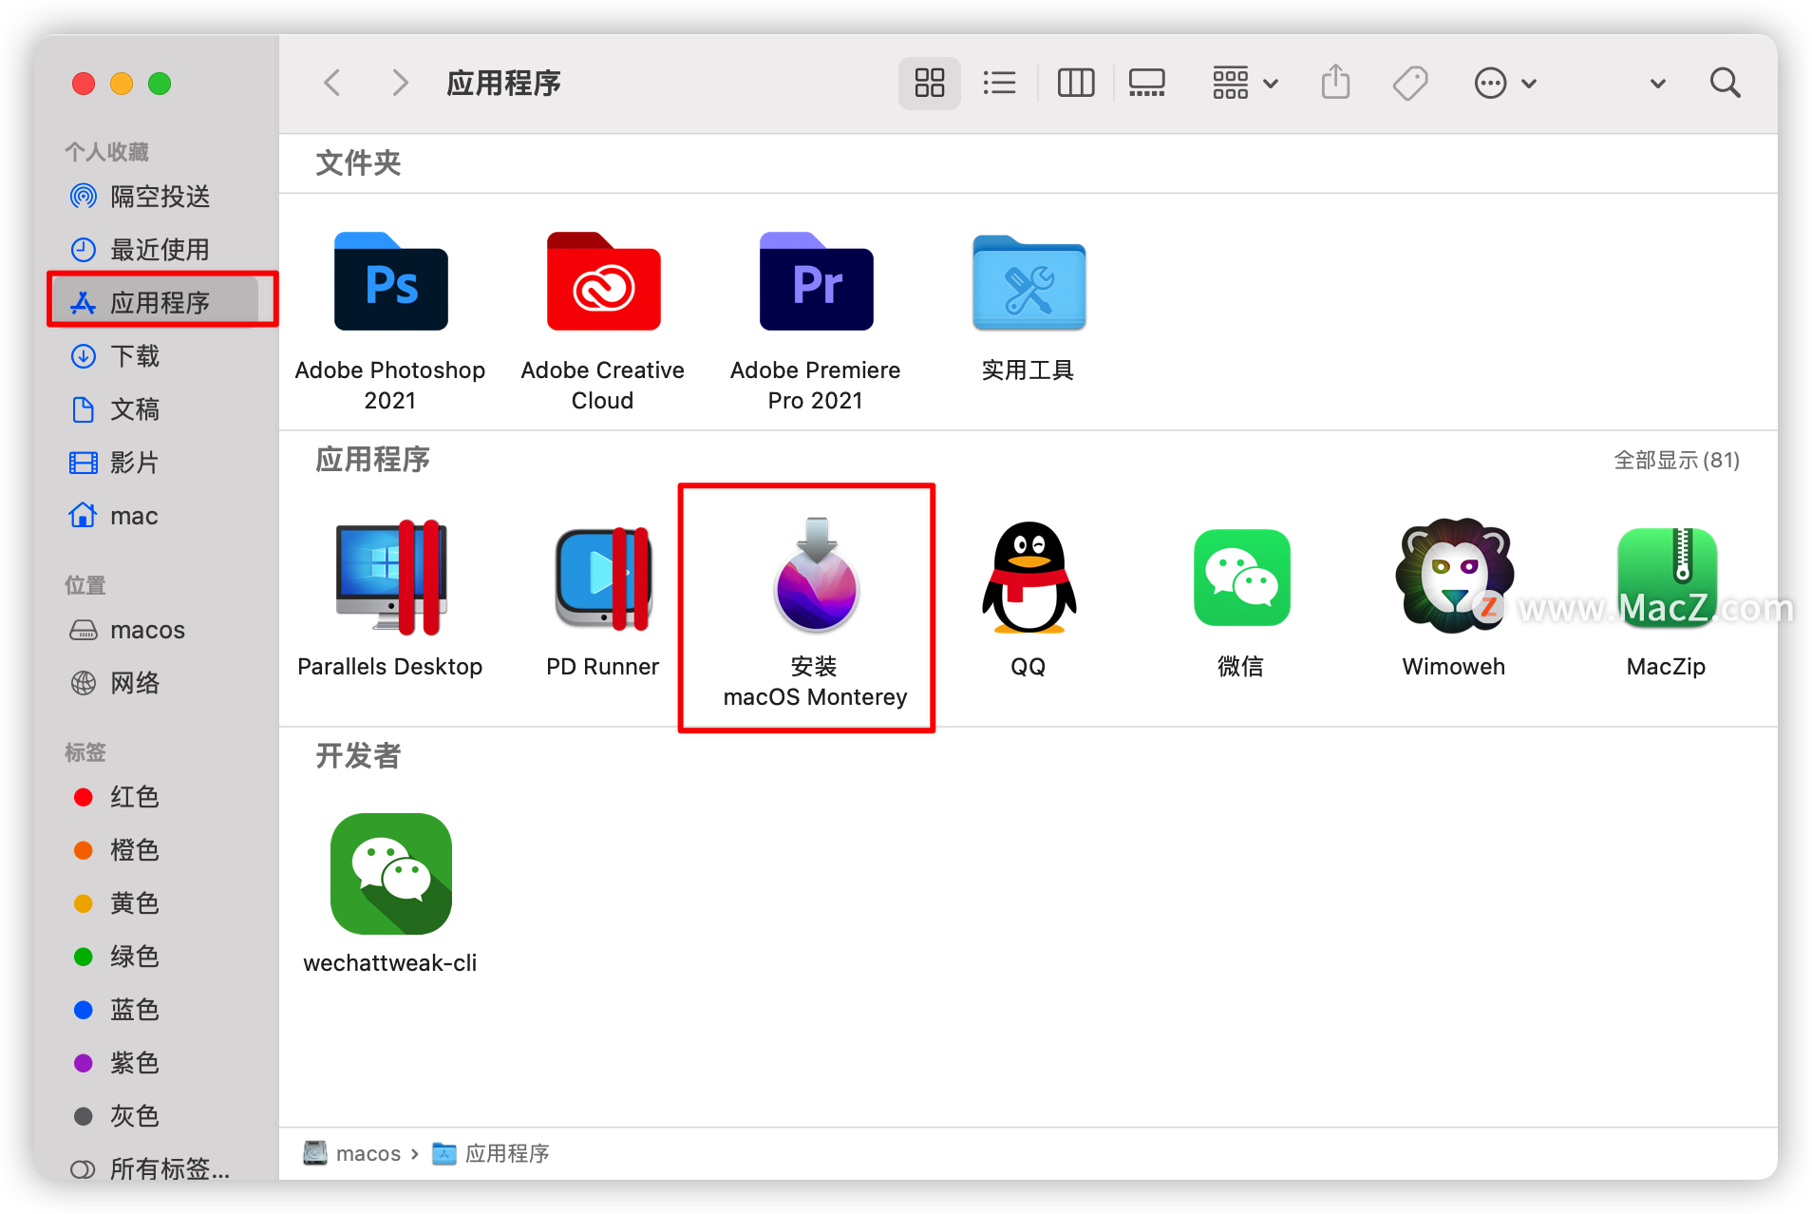Select the Parallels Desktop app icon
Screen dimensions: 1812x1214
pyautogui.click(x=390, y=578)
